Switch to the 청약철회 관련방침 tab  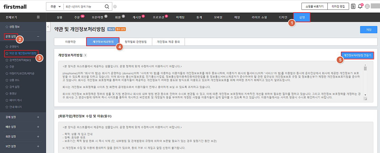136,42
